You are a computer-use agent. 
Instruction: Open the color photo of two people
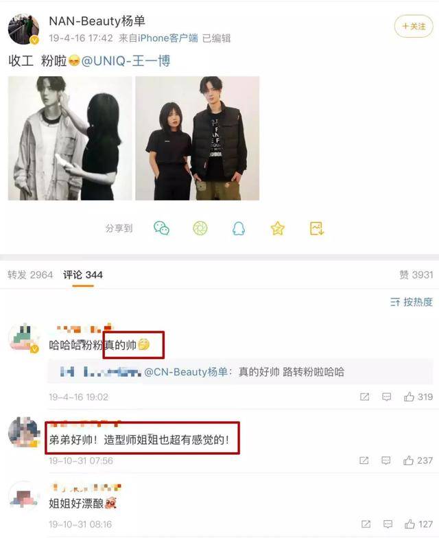[198, 139]
